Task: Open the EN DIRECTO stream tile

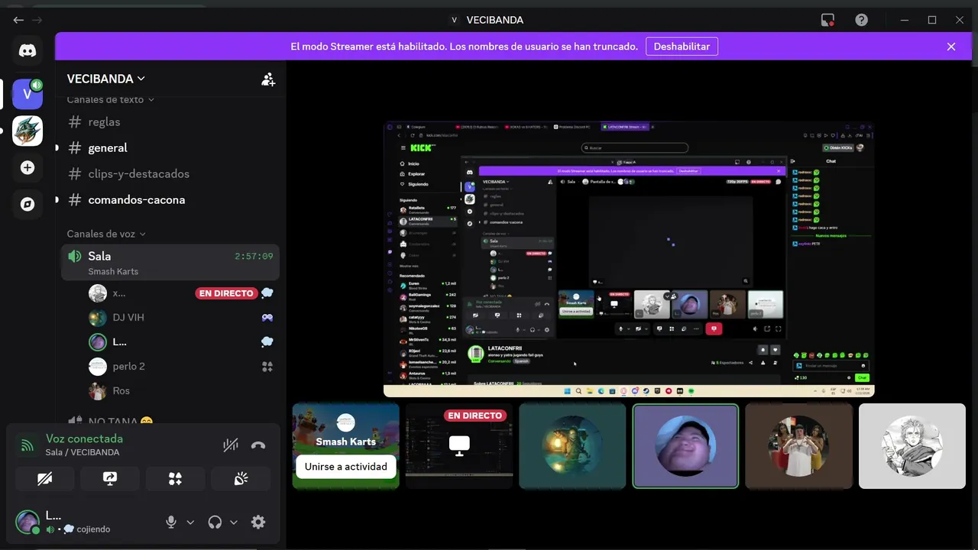Action: 459,446
